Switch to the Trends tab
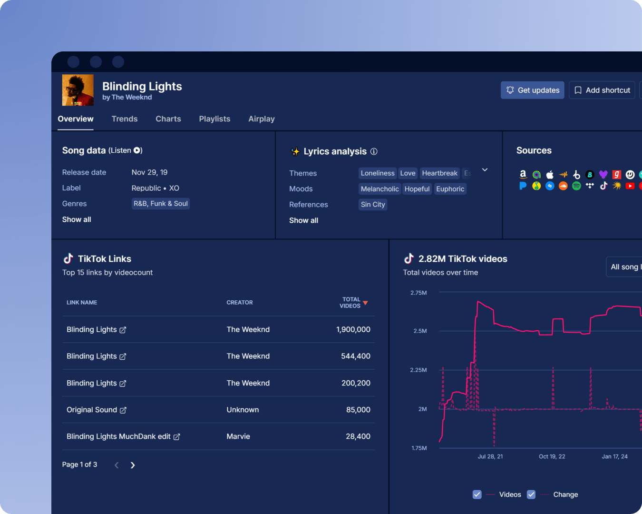 (x=125, y=119)
